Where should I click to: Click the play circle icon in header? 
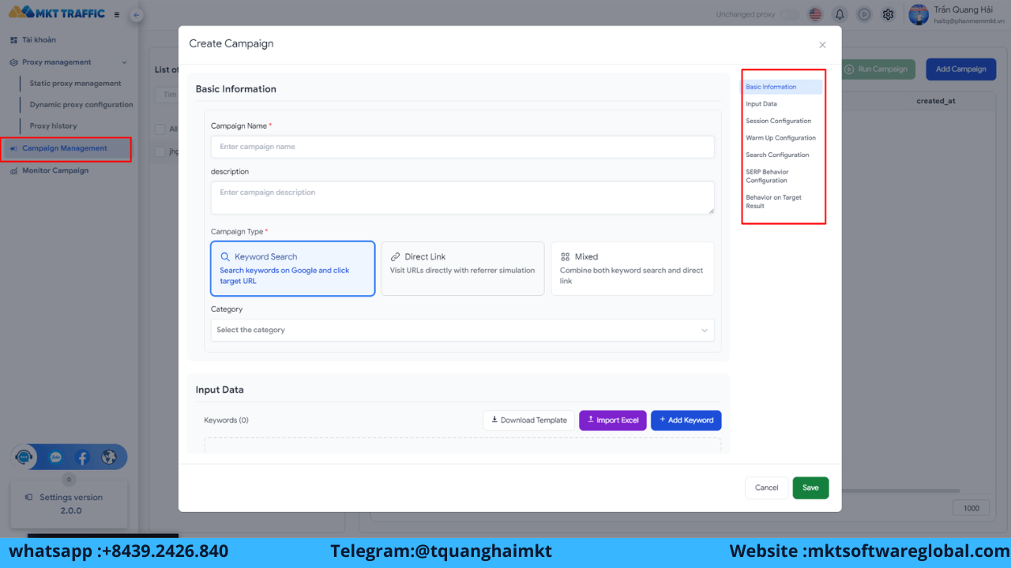point(864,14)
